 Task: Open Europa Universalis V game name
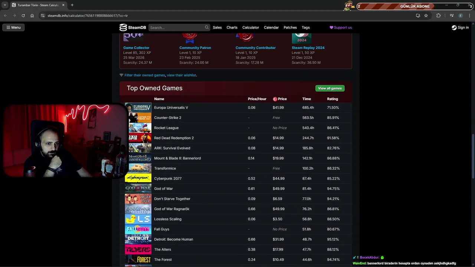tap(171, 108)
